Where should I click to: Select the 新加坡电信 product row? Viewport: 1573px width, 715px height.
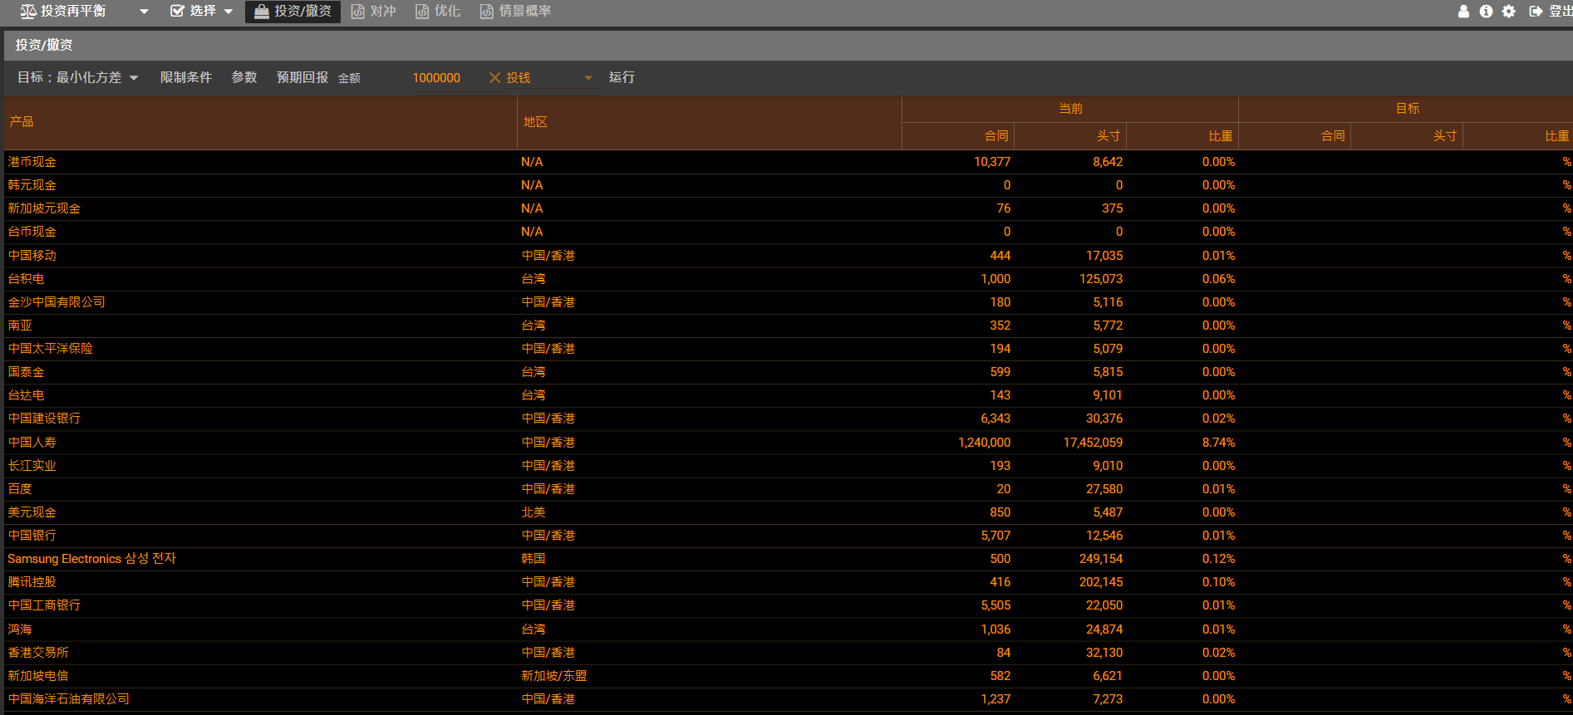coord(789,676)
